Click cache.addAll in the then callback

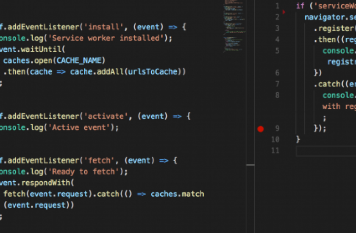[97, 72]
